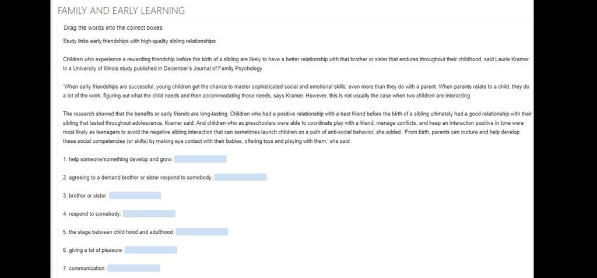Click the label '6. giving a lot of pleasure:'
The width and height of the screenshot is (597, 278).
pos(93,250)
